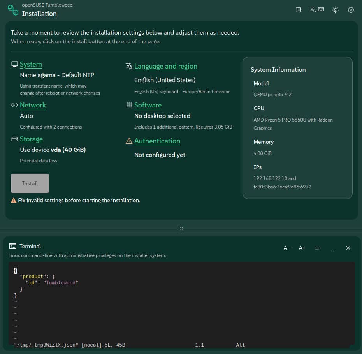
Task: Click the "Tumbleweed" value in terminal
Action: click(x=61, y=283)
